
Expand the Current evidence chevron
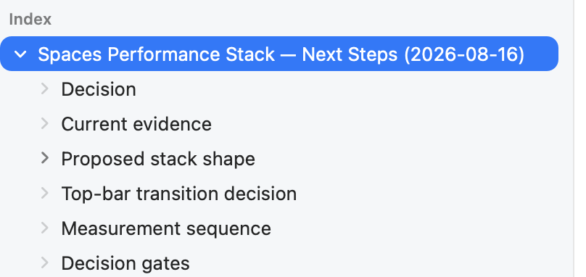click(x=45, y=124)
